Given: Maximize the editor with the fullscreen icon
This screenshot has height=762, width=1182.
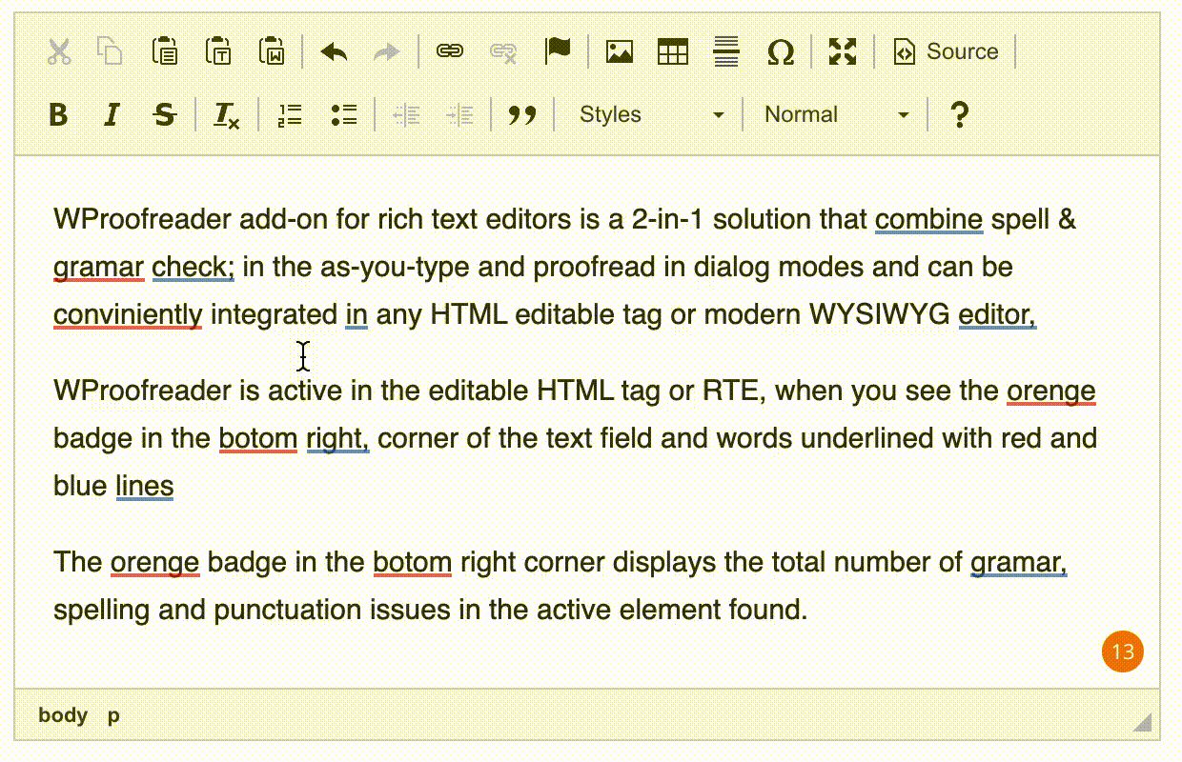Looking at the screenshot, I should coord(843,51).
